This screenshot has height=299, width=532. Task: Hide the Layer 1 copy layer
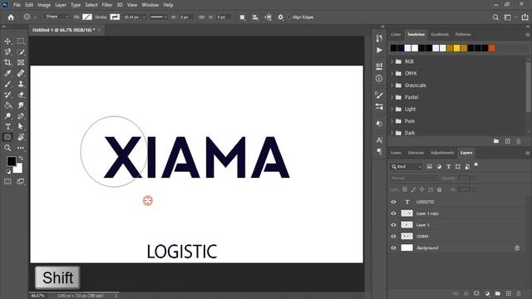tap(393, 213)
